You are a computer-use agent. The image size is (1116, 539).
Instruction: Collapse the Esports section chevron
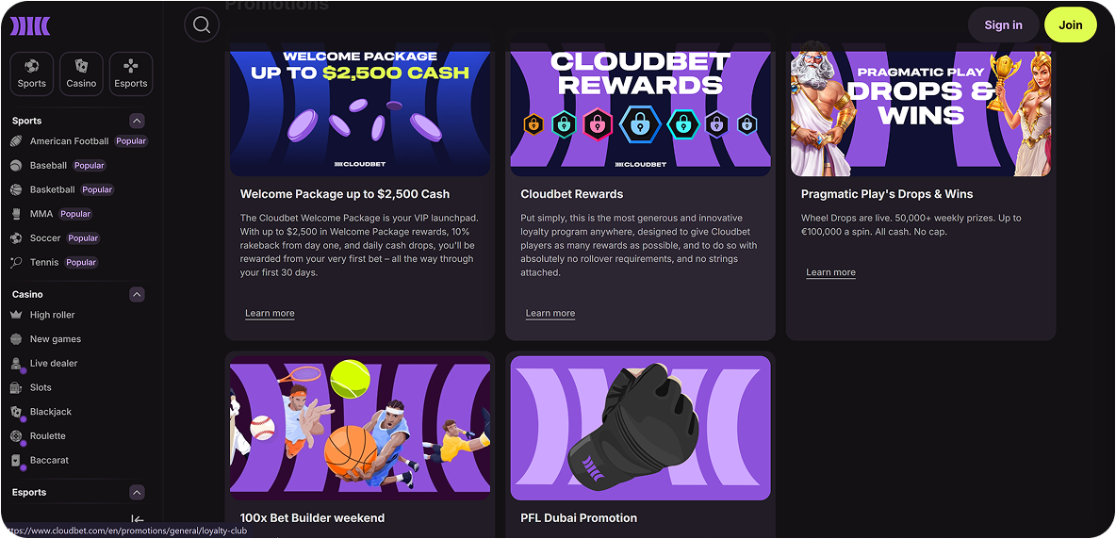(138, 492)
